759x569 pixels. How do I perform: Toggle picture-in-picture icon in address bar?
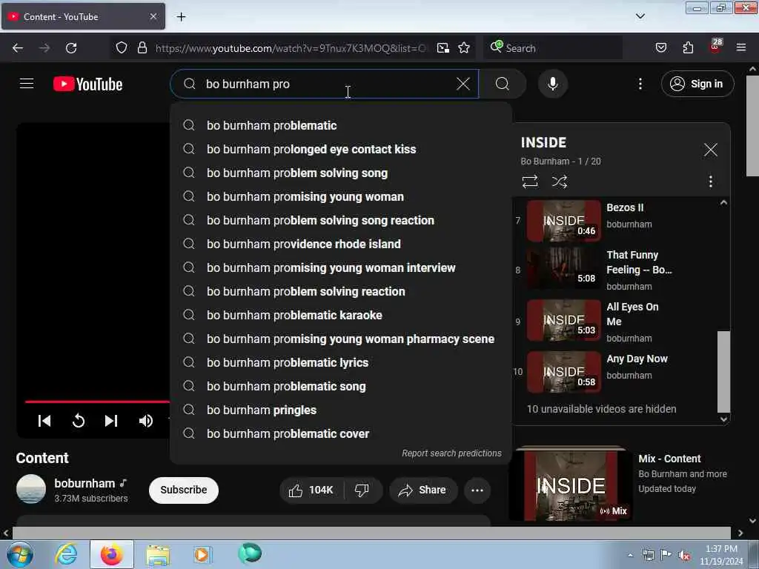pyautogui.click(x=443, y=48)
